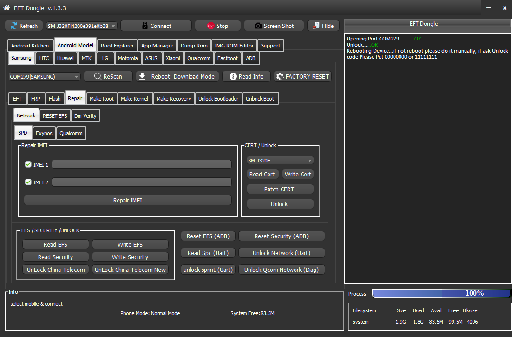
Task: Click the IMEI 2 input field
Action: (x=142, y=182)
